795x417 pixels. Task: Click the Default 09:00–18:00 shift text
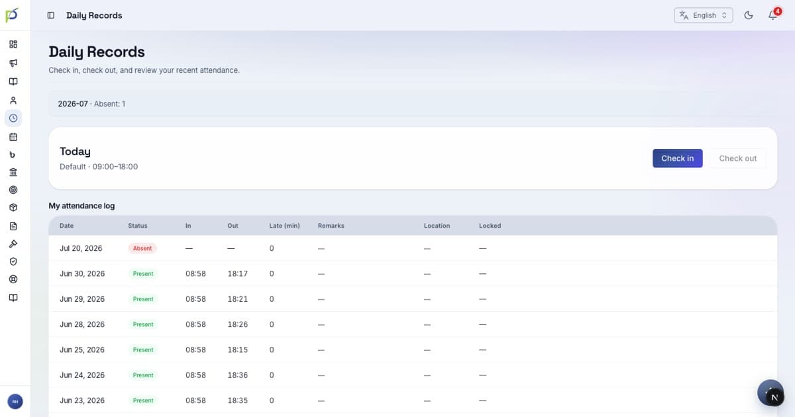99,167
